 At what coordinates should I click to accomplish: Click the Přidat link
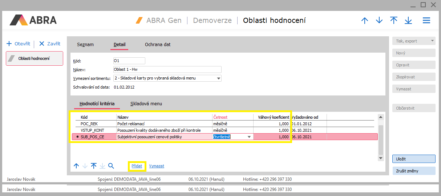coord(137,166)
